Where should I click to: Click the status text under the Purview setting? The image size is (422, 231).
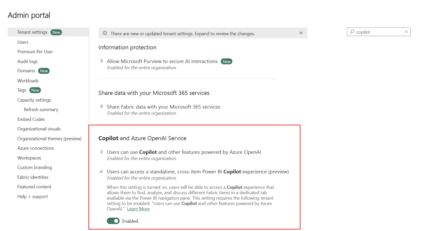click(142, 68)
